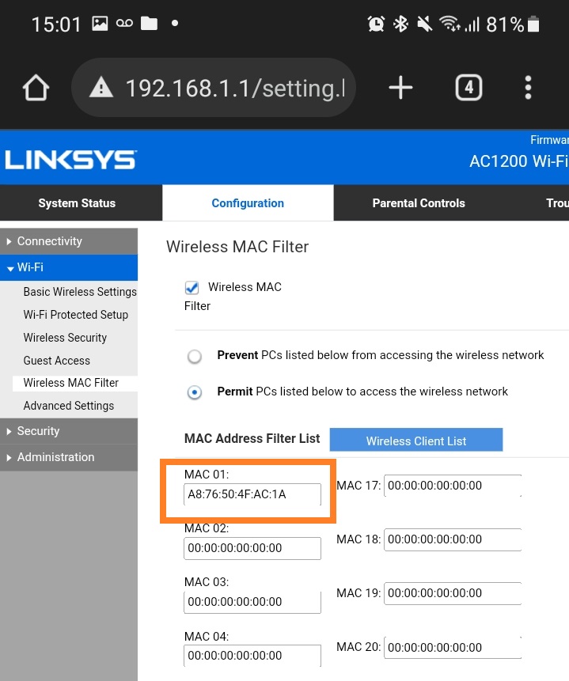Switch to the System Status tab
569x681 pixels.
77,203
